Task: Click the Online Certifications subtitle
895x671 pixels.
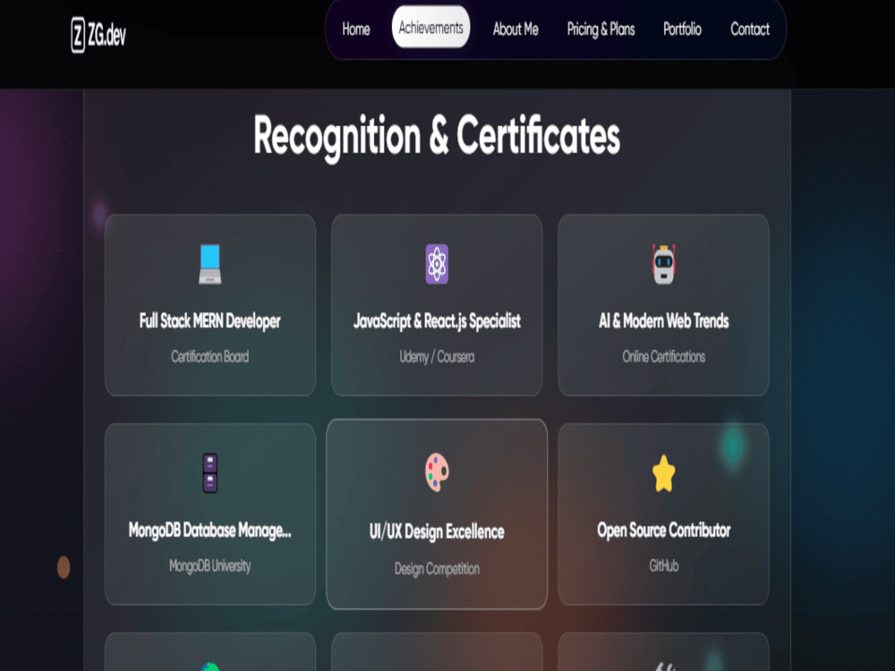Action: point(664,357)
